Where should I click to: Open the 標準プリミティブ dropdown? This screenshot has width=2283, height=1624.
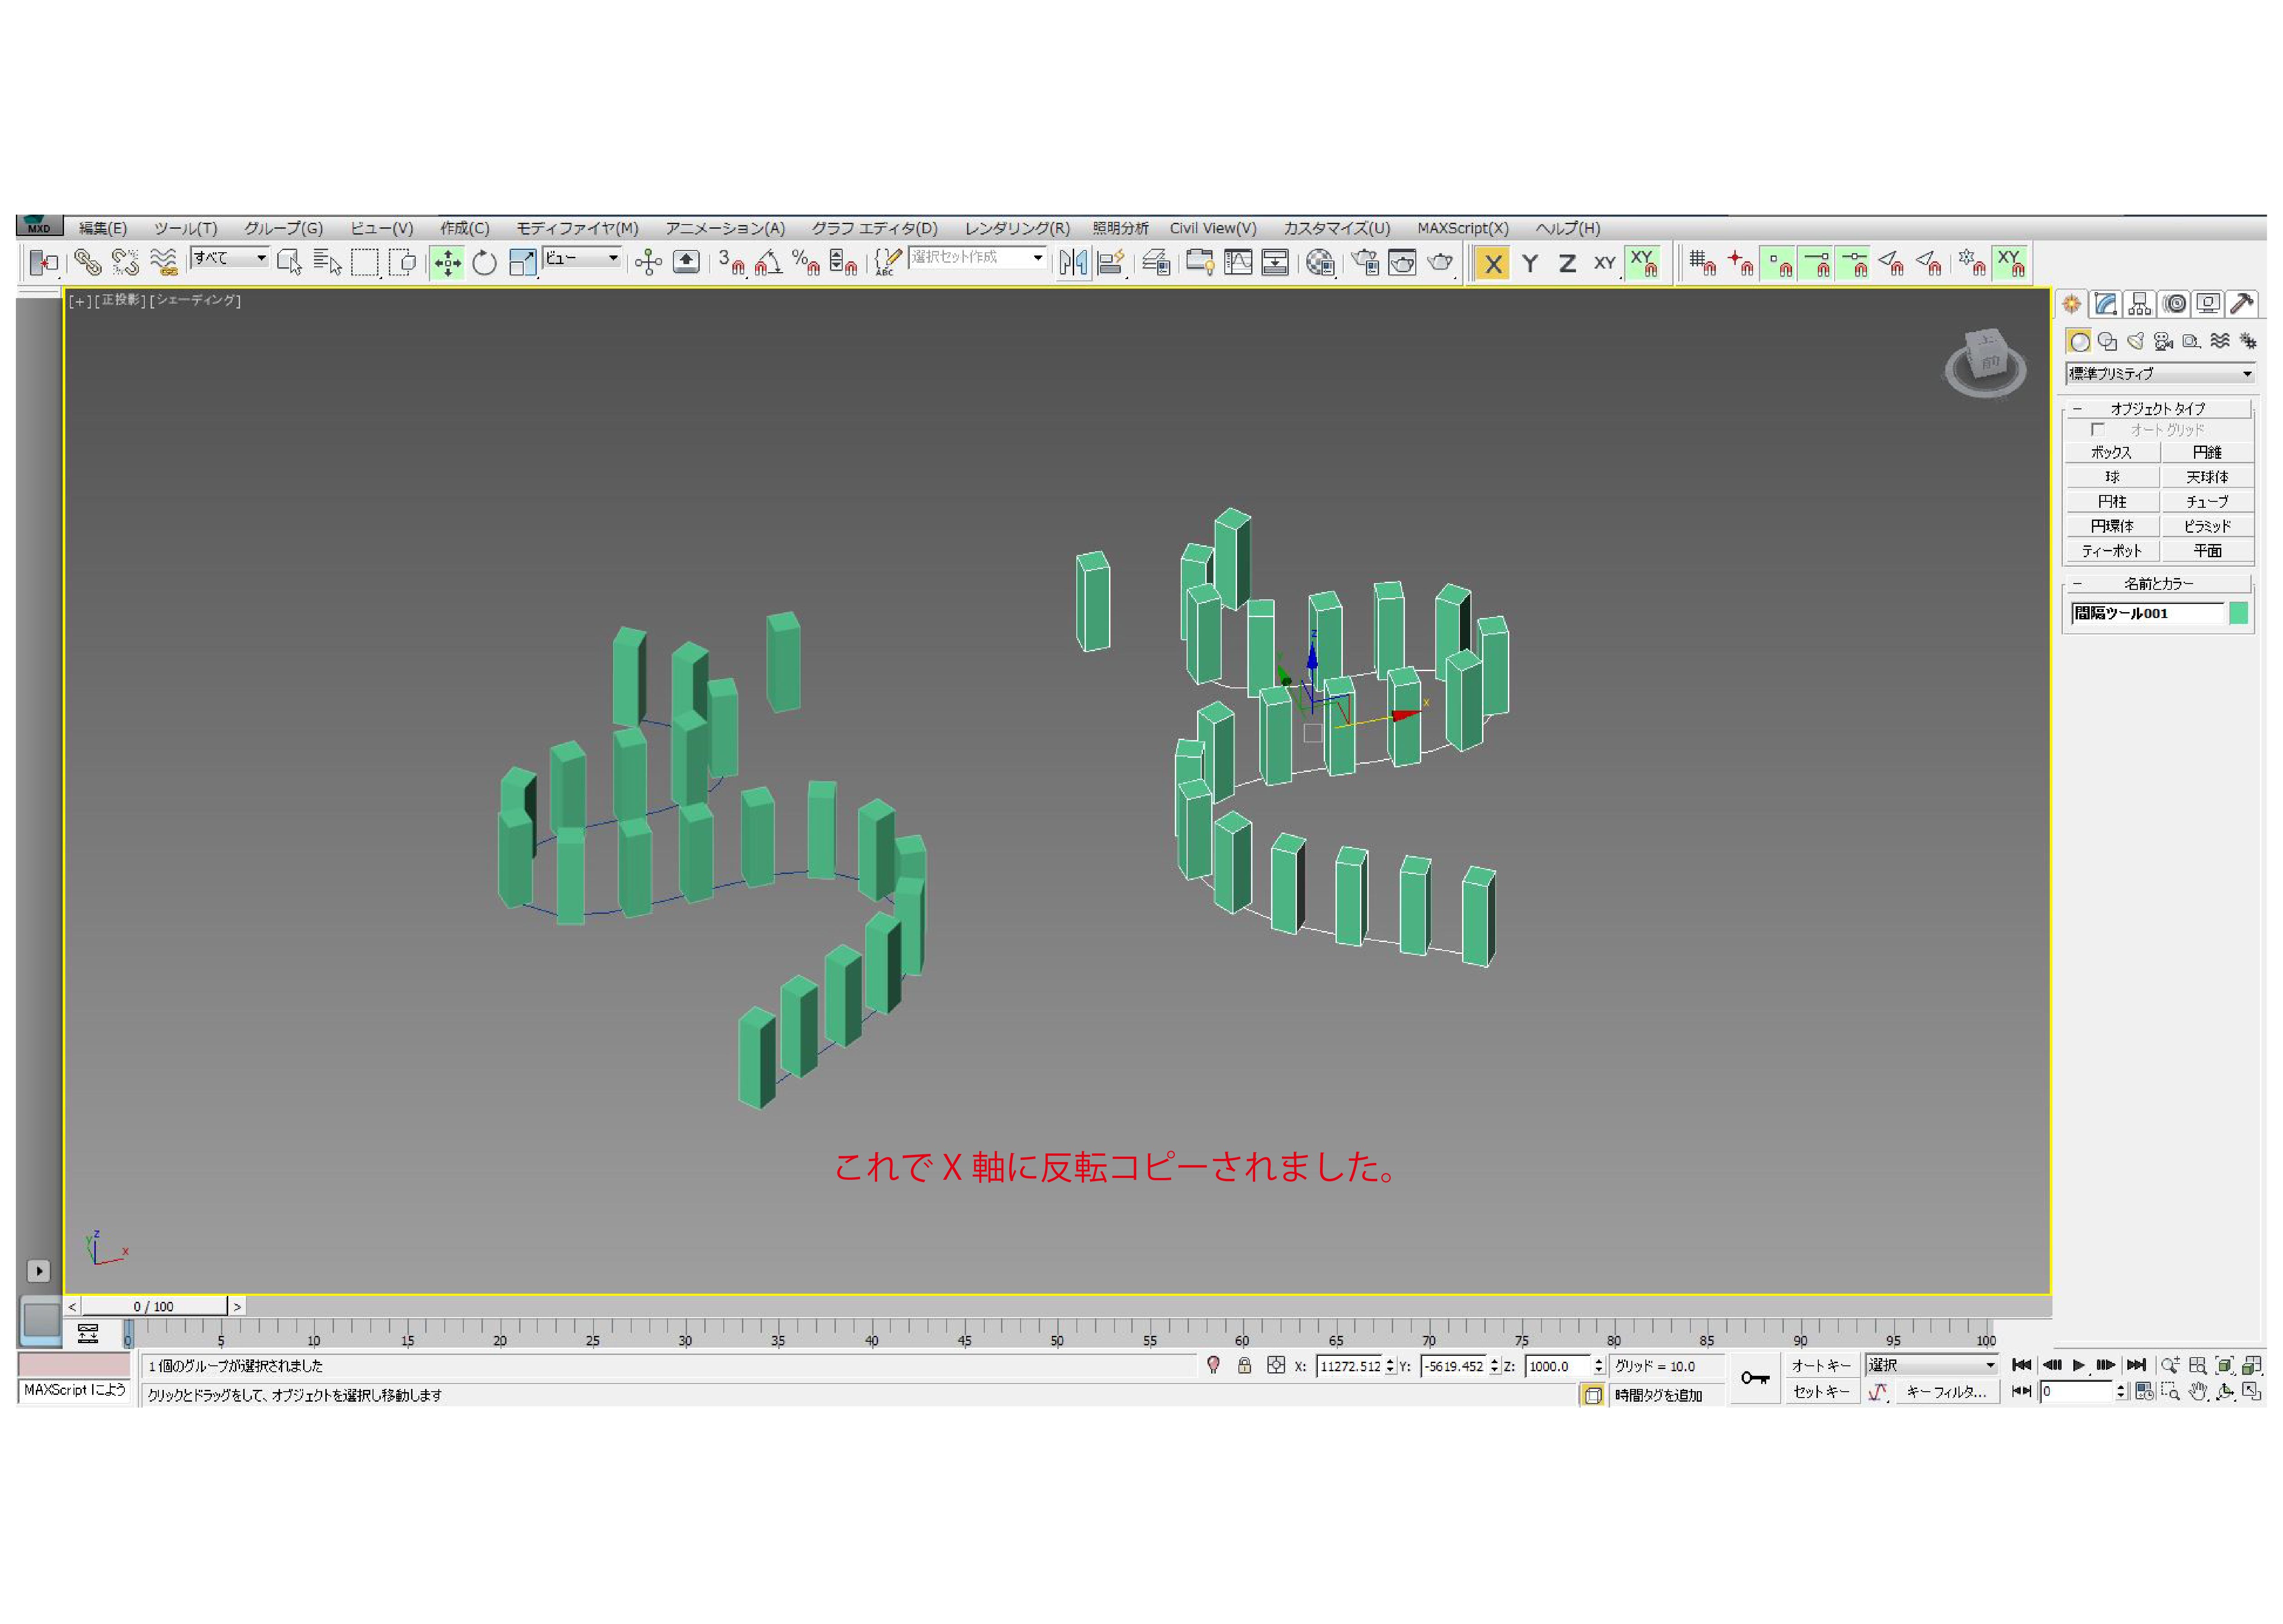(x=2160, y=374)
